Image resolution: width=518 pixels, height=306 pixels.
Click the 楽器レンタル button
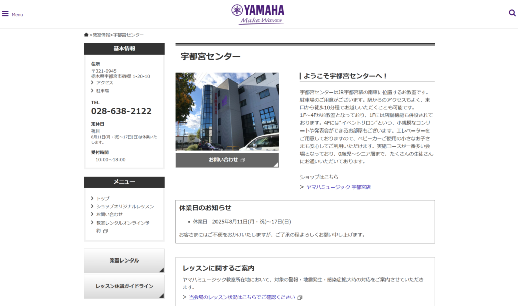pyautogui.click(x=124, y=260)
